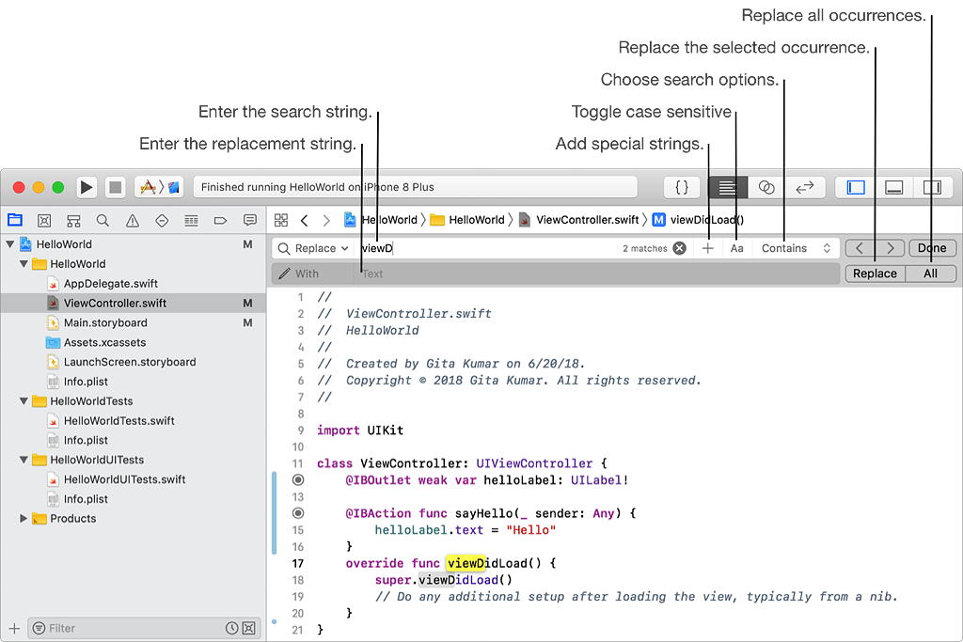Replace All occurrences

tap(930, 274)
